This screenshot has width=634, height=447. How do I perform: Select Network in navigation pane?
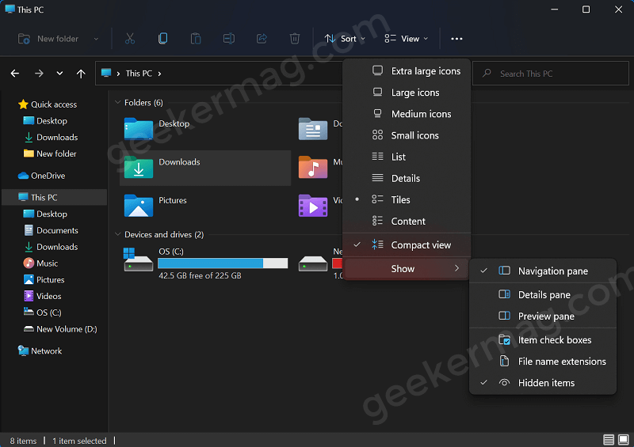click(x=40, y=351)
